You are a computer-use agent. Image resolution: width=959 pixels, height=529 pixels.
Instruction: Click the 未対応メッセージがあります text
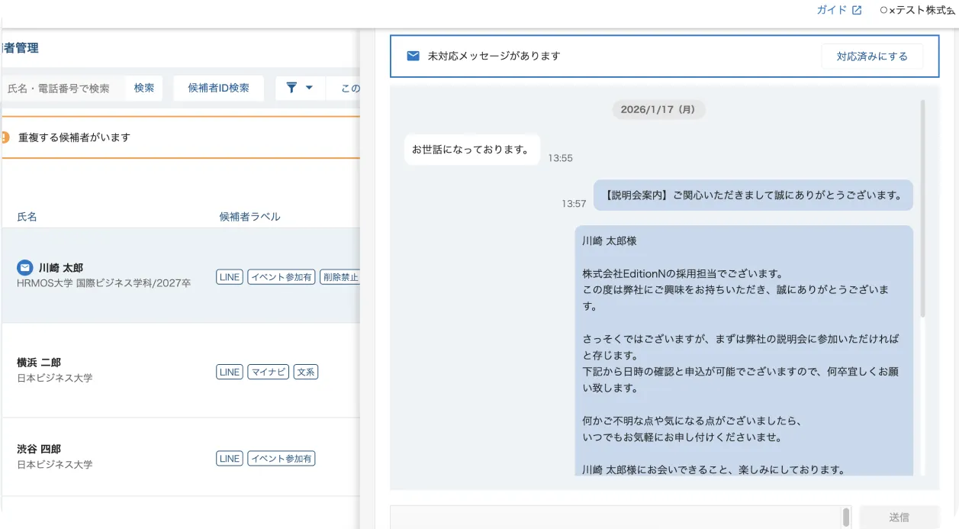tap(494, 56)
